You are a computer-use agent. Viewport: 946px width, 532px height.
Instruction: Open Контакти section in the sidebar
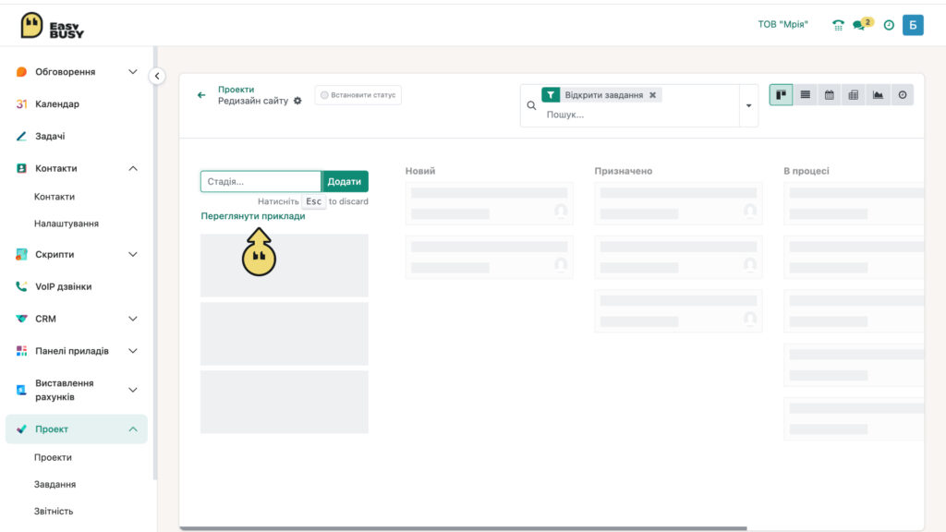tap(56, 168)
